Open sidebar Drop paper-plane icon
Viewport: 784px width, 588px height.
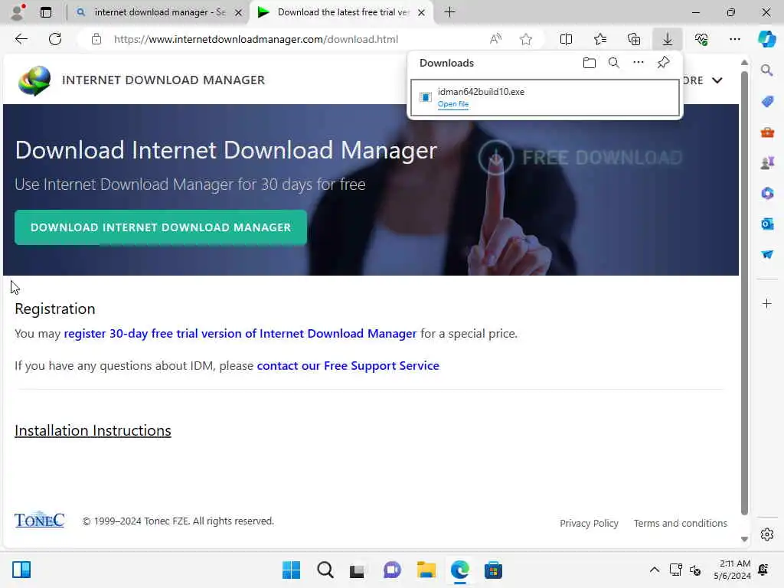[x=767, y=254]
